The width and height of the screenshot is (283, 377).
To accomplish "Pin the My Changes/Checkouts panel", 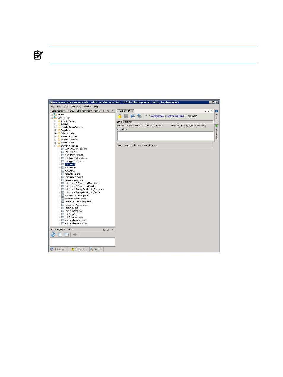I will coord(112,229).
